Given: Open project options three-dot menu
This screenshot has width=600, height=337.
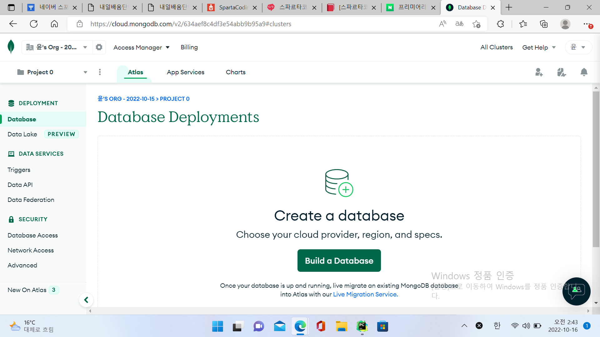Looking at the screenshot, I should [100, 72].
